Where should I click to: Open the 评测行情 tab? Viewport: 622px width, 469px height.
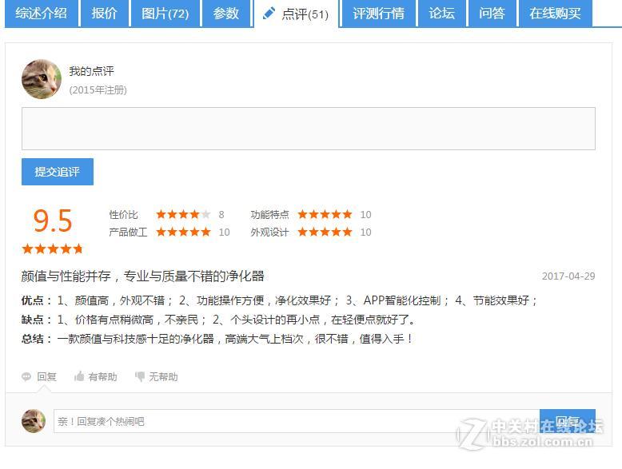point(378,14)
